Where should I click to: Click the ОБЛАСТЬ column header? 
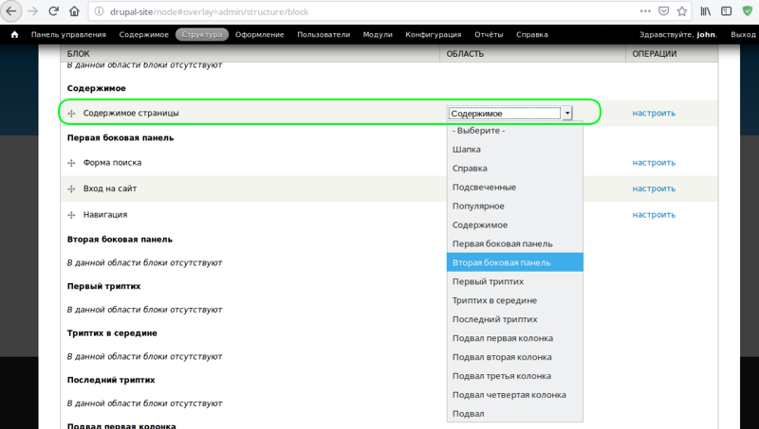[465, 54]
